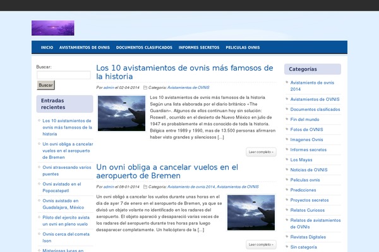Open category Revistas Digitales

click(308, 237)
